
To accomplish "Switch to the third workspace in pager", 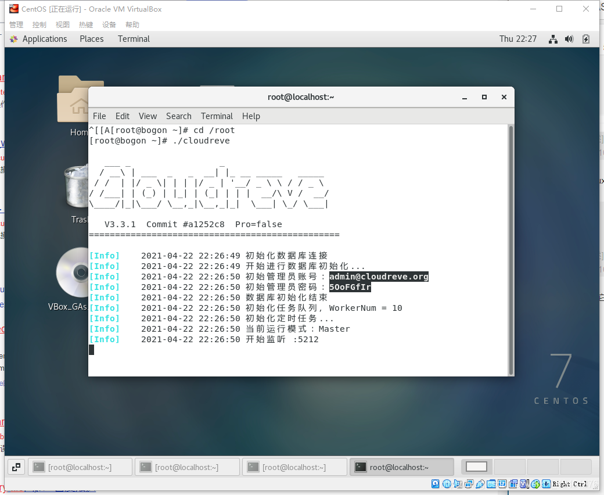I will pos(543,467).
